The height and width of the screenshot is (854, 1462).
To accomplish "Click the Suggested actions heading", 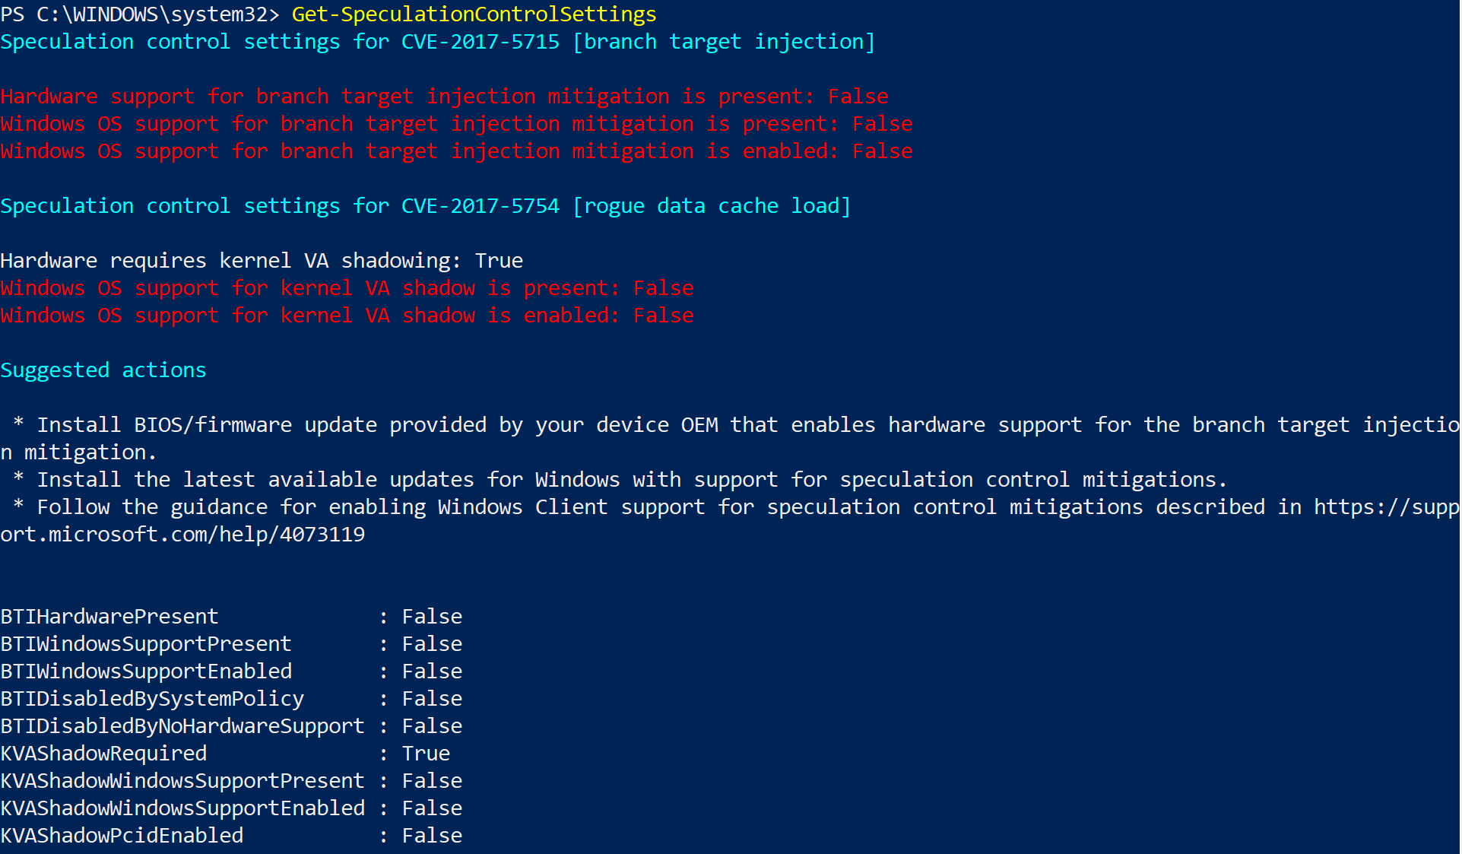I will tap(103, 370).
